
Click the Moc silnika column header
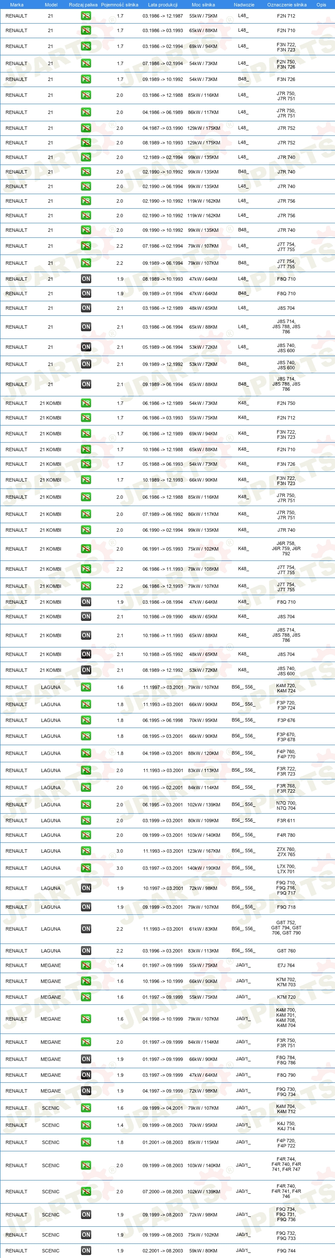click(203, 5)
